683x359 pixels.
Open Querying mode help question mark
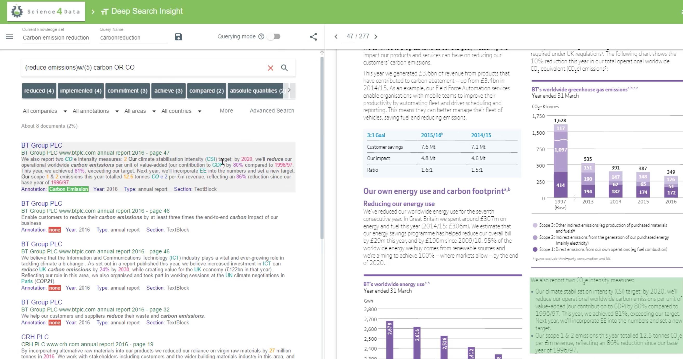click(x=262, y=37)
